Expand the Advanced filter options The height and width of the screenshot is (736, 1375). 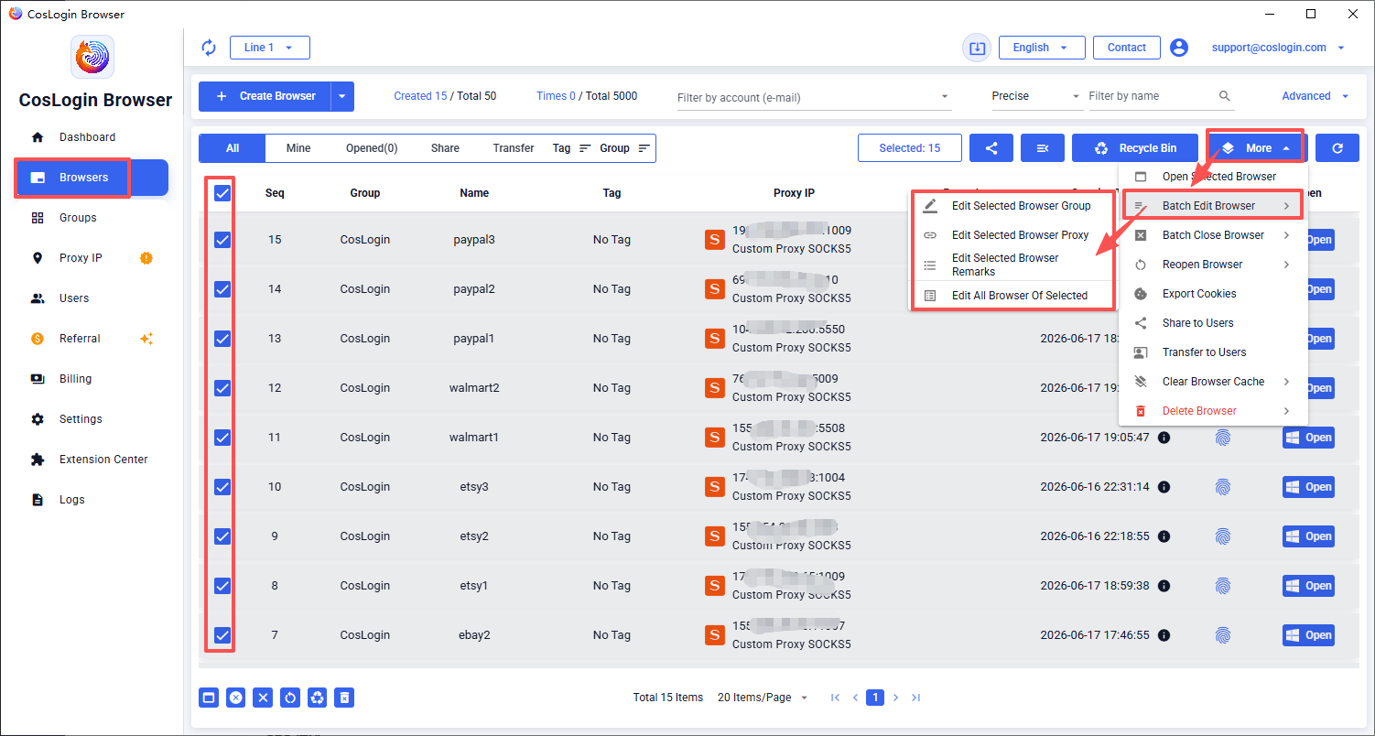(x=1315, y=96)
